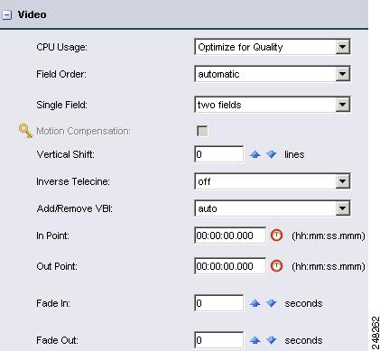Toggle the Motion Compensation checkbox

tap(202, 131)
